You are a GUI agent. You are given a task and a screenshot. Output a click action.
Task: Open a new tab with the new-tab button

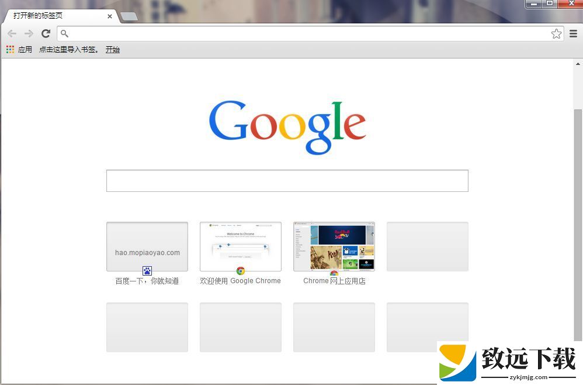(x=129, y=16)
